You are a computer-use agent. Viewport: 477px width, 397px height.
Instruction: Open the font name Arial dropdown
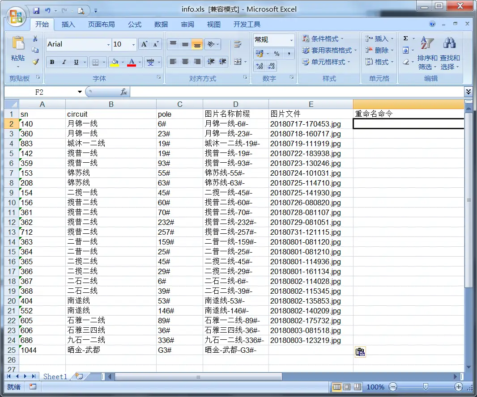pyautogui.click(x=108, y=44)
